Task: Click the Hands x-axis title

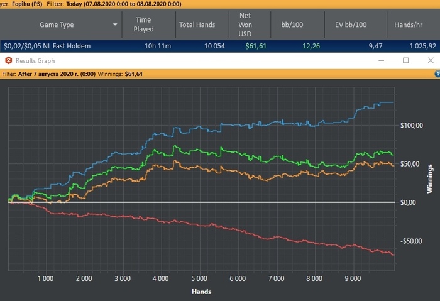Action: [x=202, y=292]
